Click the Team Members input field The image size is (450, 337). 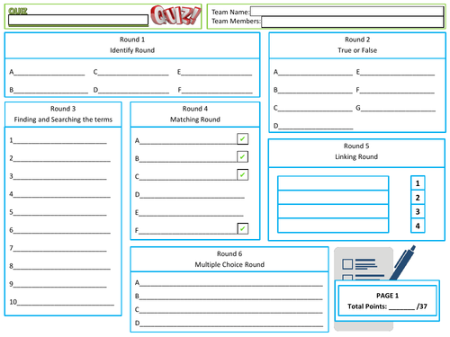coord(353,22)
